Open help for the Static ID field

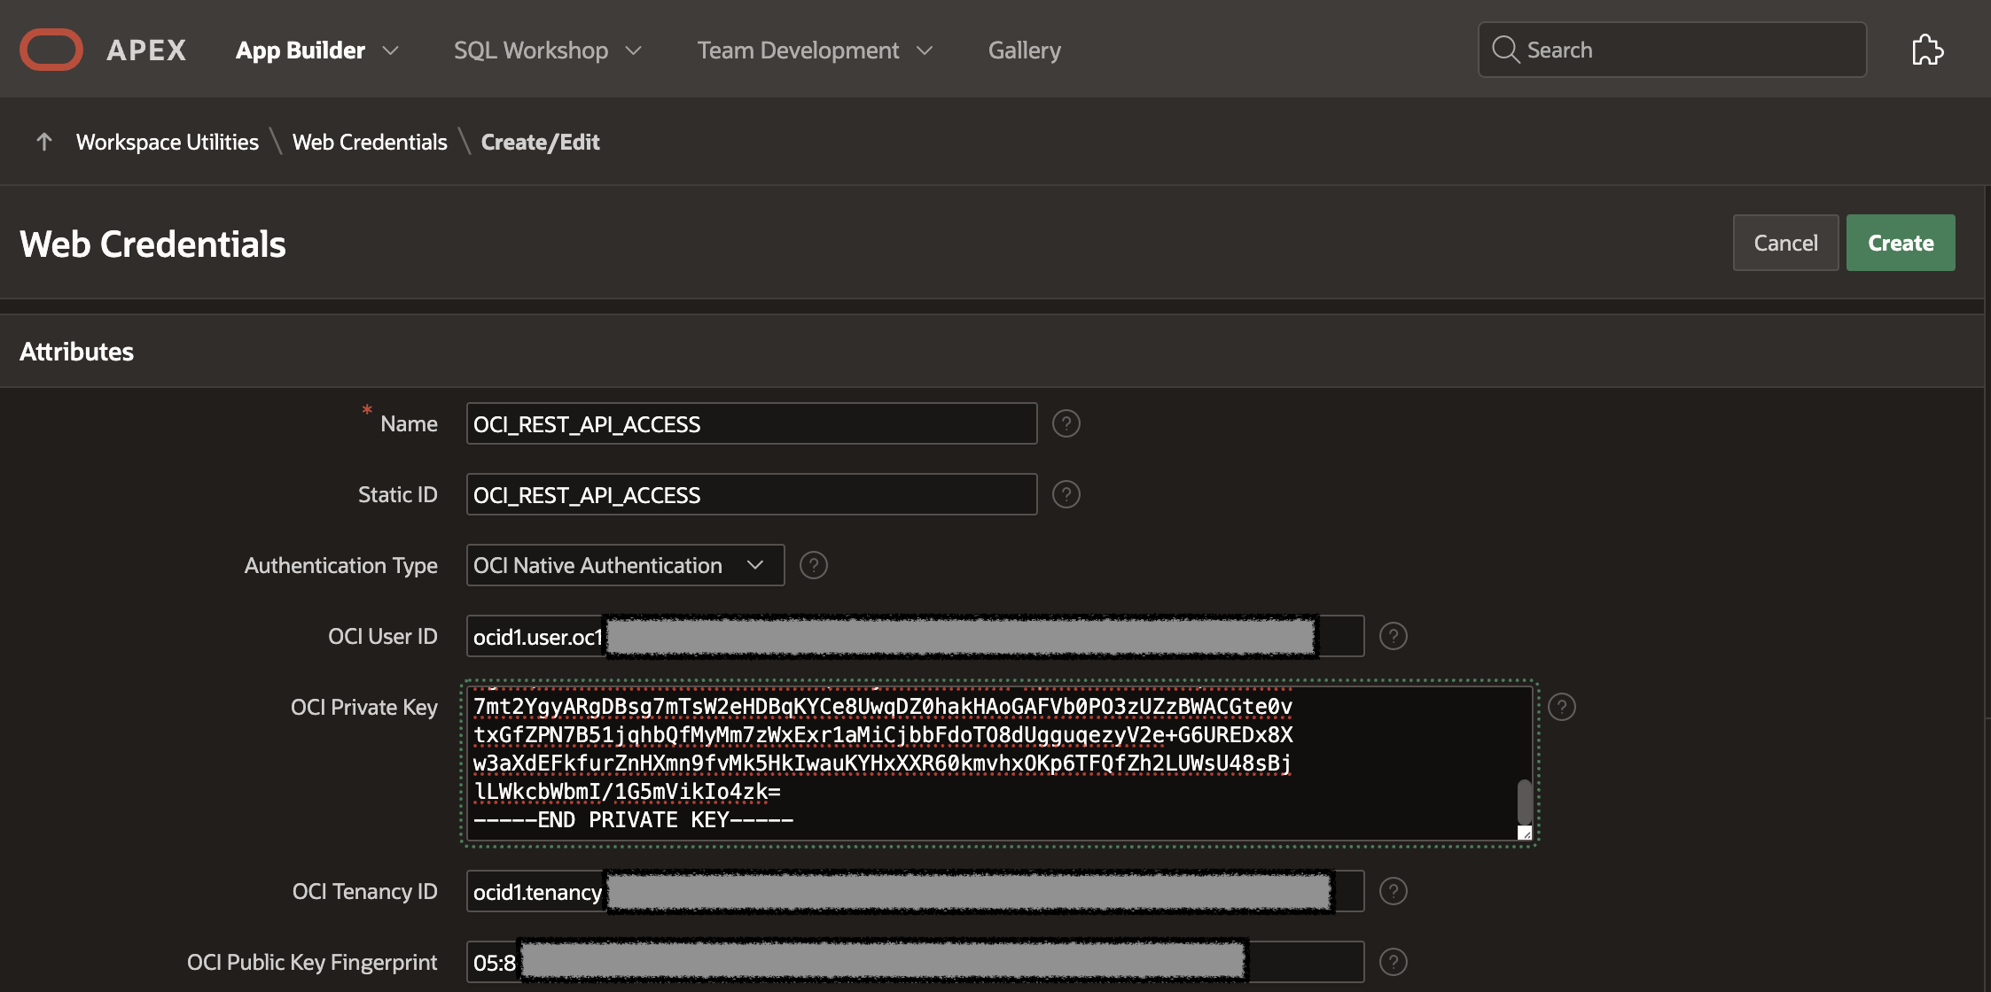point(1066,494)
